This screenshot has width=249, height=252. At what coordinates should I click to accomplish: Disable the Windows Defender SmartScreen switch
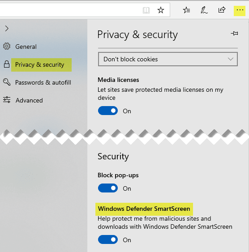tap(108, 239)
